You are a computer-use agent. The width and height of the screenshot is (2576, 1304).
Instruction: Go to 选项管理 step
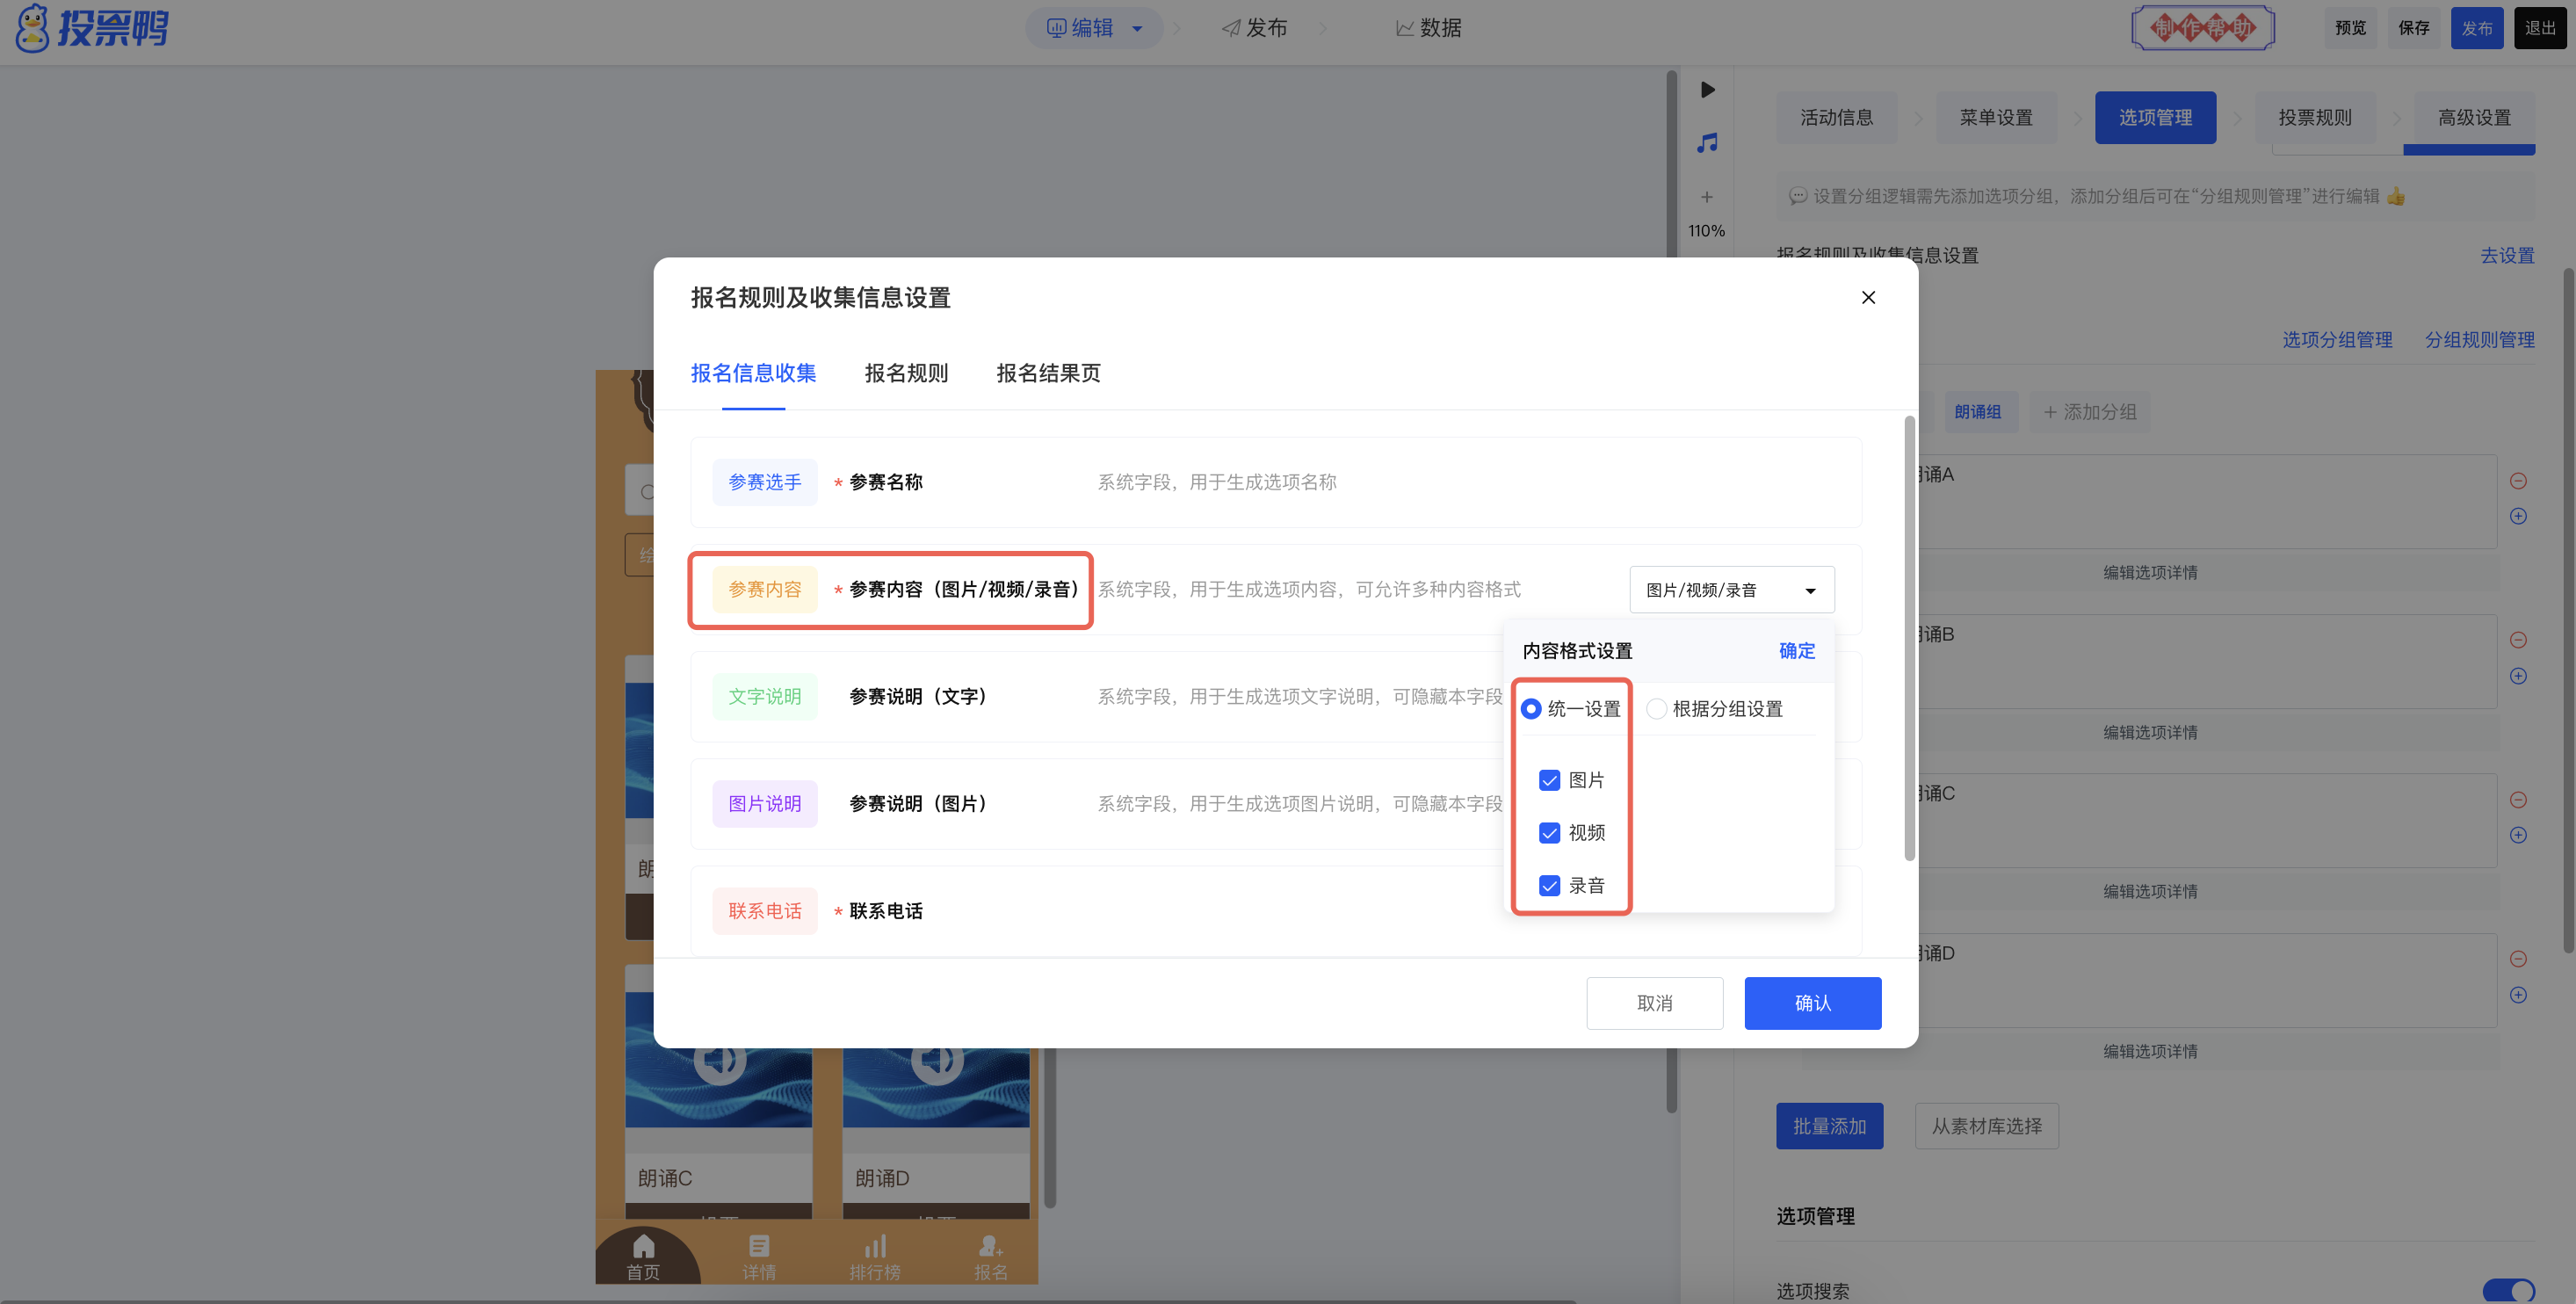coord(2155,118)
